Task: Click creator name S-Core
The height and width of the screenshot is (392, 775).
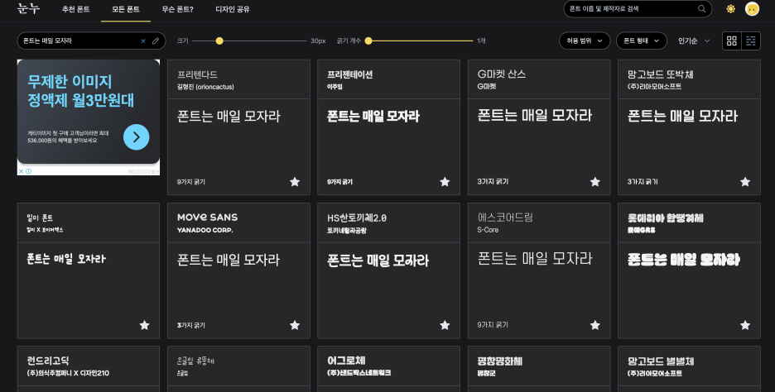Action: (488, 230)
